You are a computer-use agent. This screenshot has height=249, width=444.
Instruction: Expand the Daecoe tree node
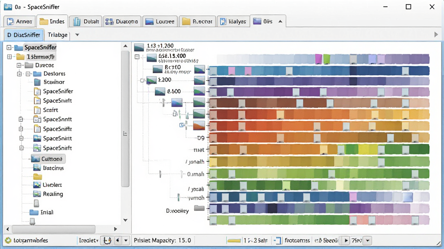pos(19,66)
